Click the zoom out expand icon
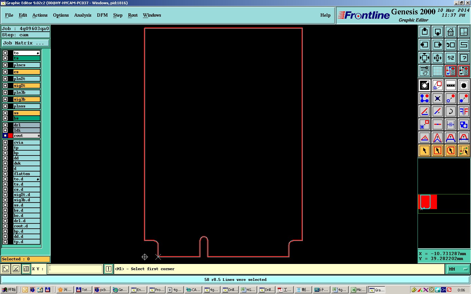 pyautogui.click(x=425, y=58)
